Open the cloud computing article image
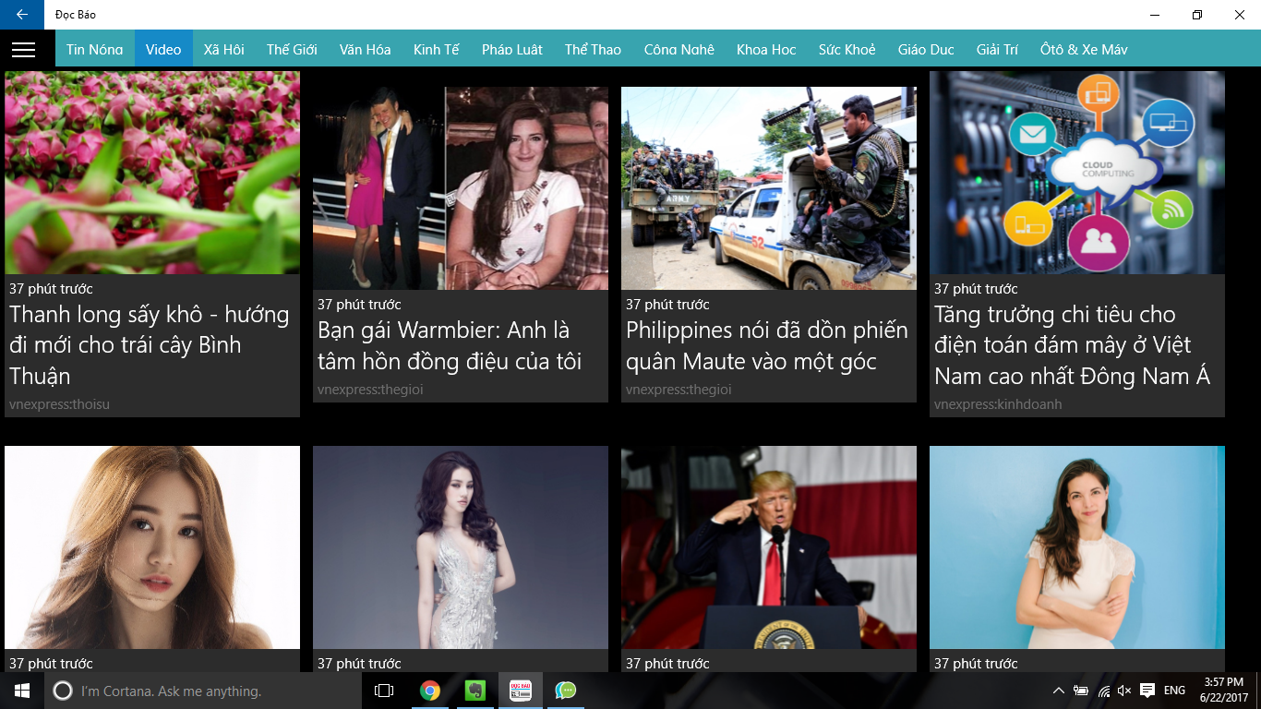Viewport: 1261px width, 709px height. [x=1076, y=173]
